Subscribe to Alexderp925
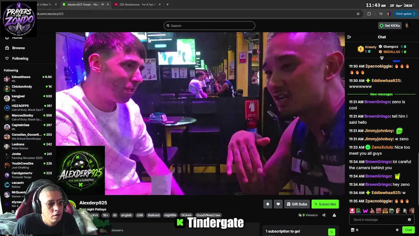419x236 pixels. coord(325,204)
